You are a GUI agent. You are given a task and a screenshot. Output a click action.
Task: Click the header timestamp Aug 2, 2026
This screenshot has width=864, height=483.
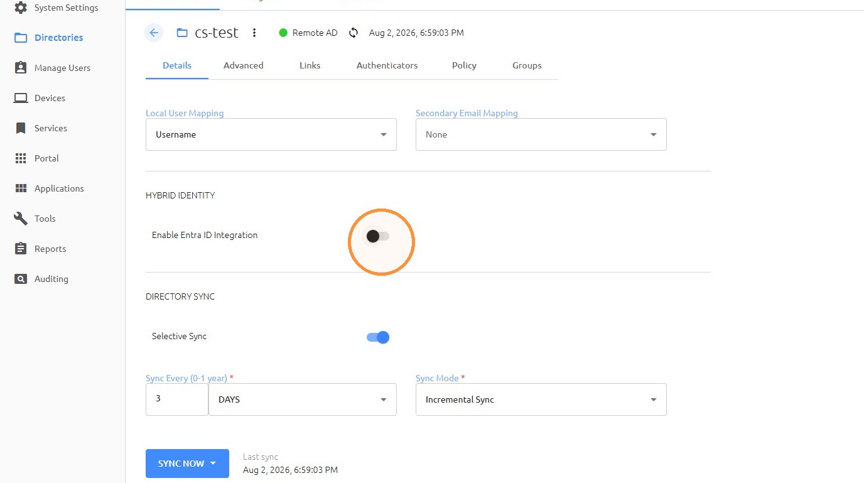click(416, 33)
